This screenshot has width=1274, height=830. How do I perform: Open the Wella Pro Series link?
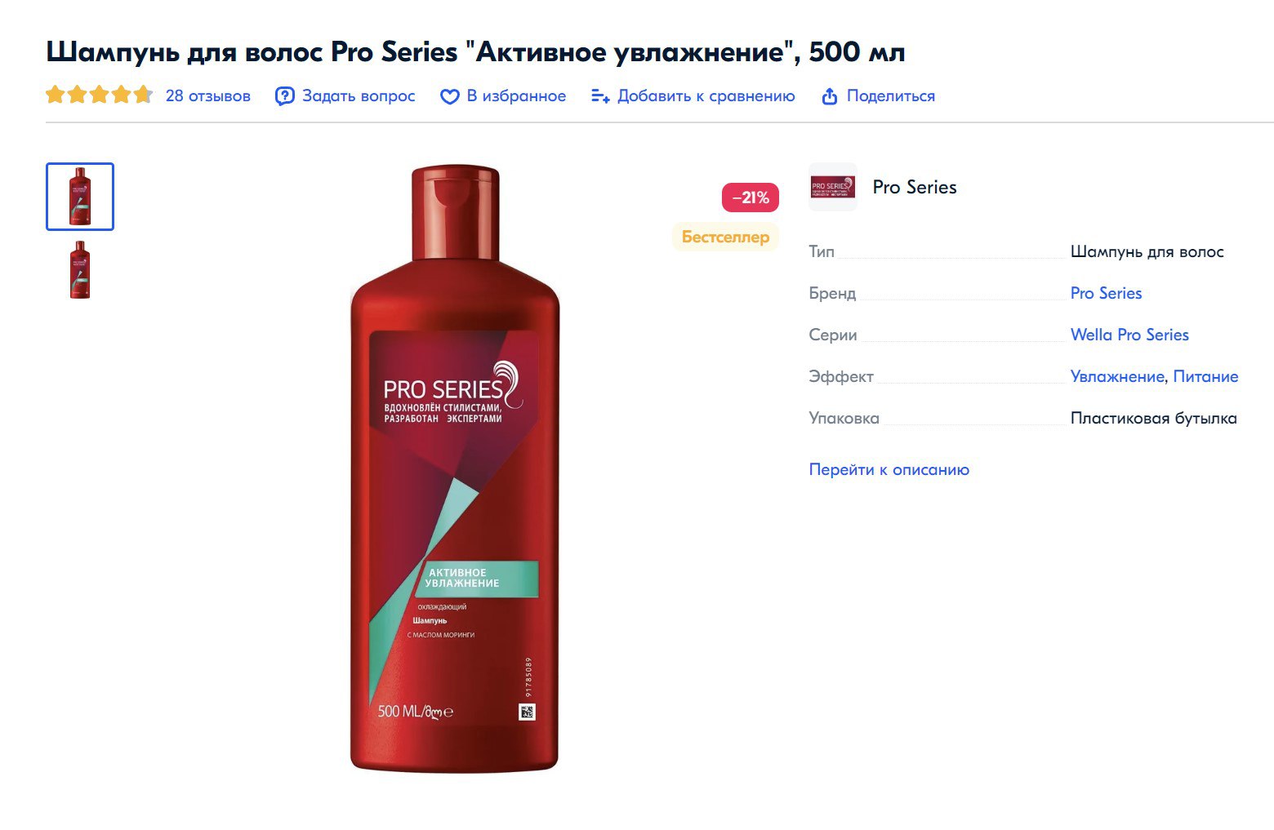coord(1129,335)
